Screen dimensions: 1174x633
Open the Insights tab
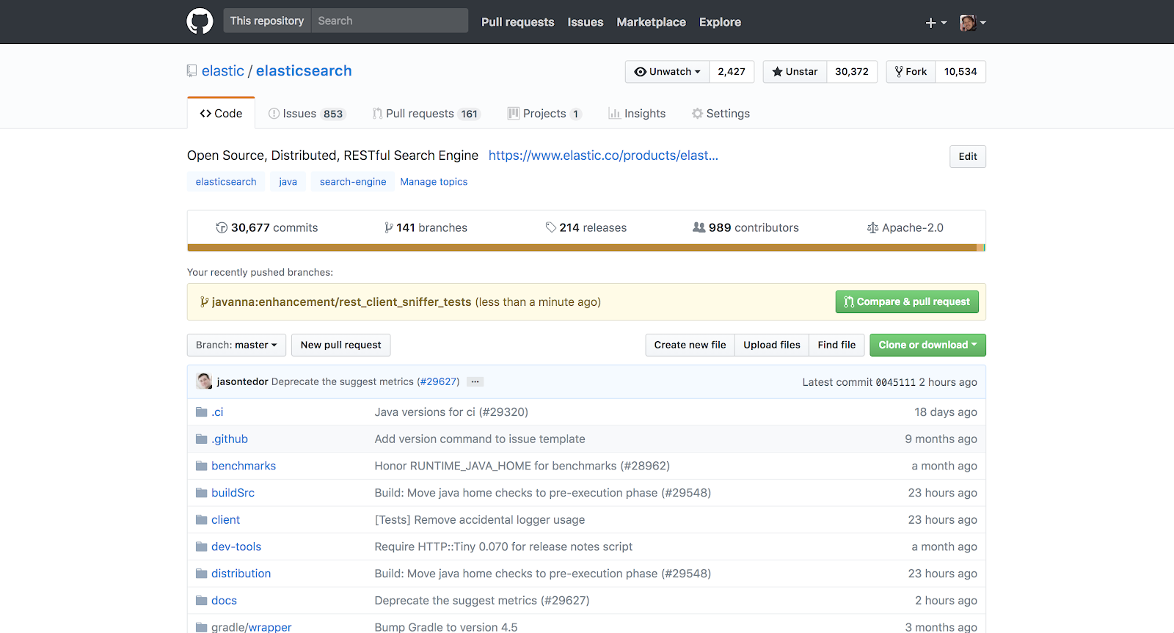(x=637, y=114)
